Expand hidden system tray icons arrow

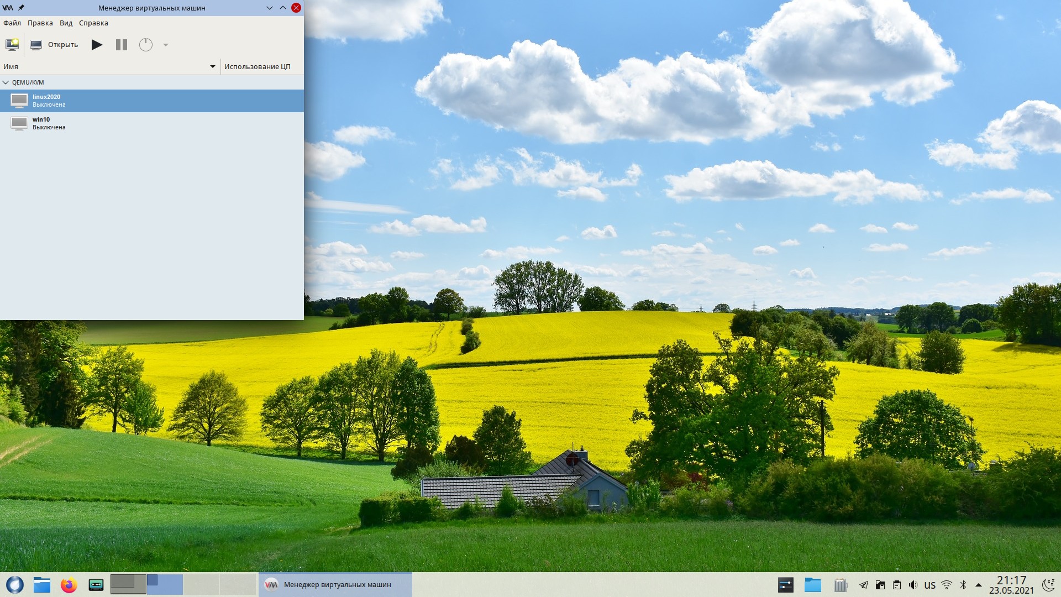(x=979, y=585)
